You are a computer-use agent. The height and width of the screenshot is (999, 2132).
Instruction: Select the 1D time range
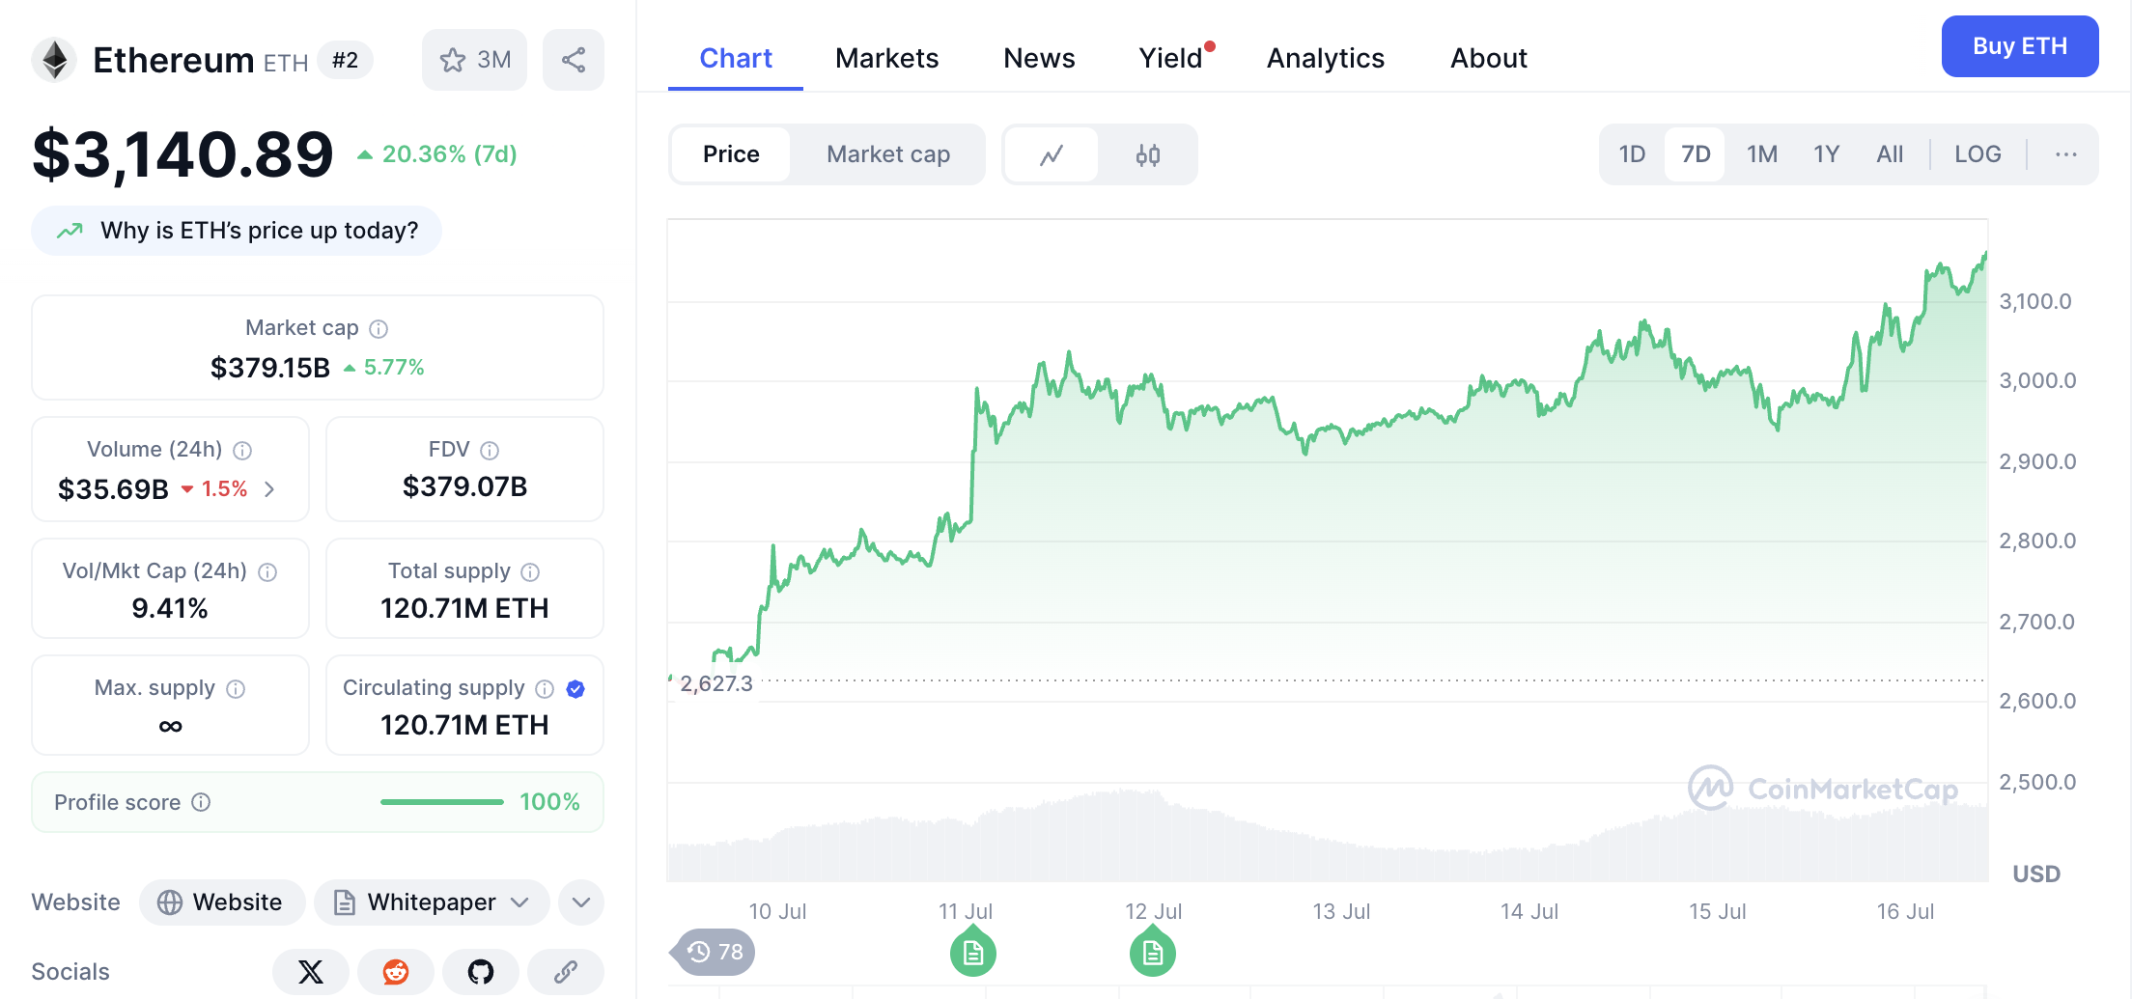coord(1632,154)
